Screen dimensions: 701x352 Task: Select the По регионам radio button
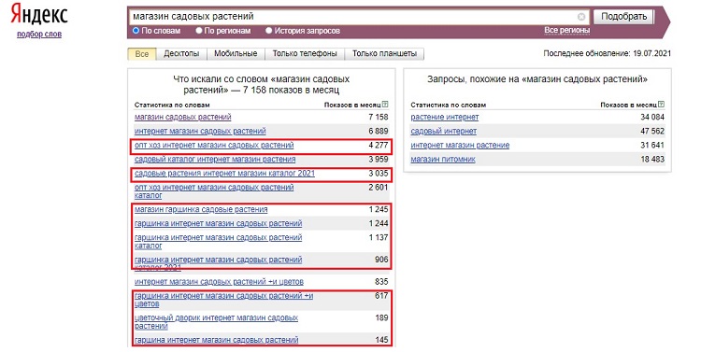click(x=199, y=31)
